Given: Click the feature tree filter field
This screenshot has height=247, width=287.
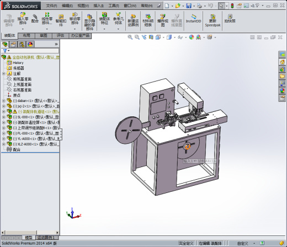Looking at the screenshot, I should [30, 51].
